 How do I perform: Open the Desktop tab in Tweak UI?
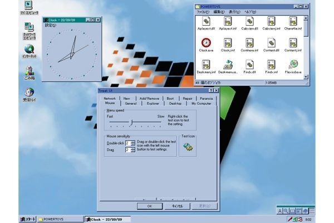175,104
